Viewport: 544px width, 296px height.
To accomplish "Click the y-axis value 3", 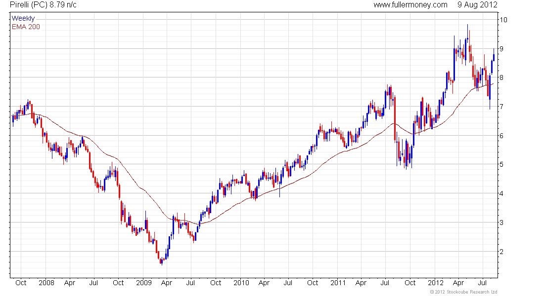I will 501,222.
